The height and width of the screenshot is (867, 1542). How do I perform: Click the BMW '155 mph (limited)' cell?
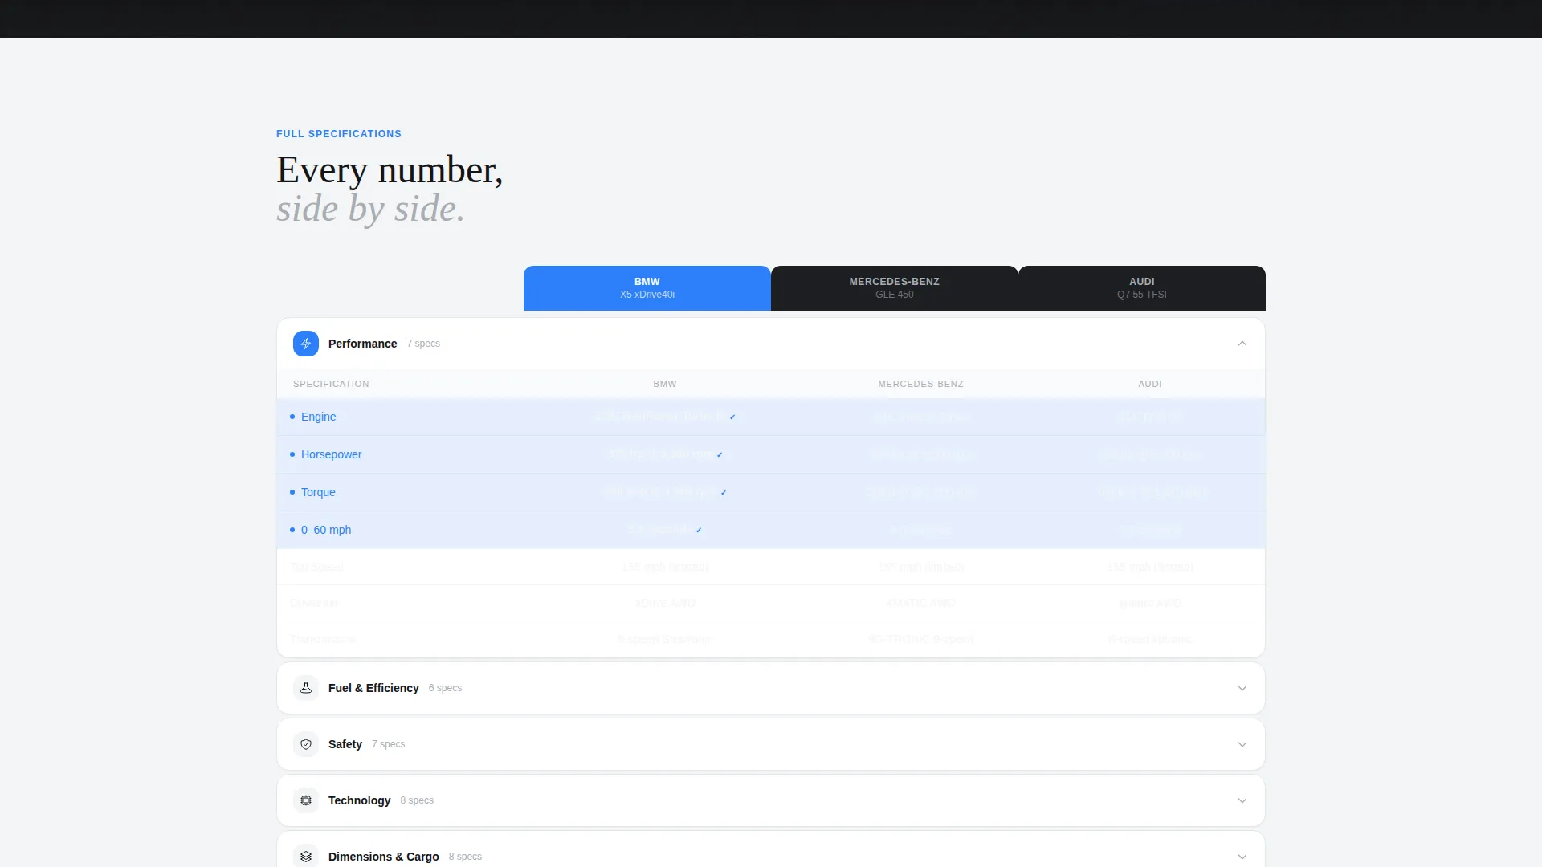pos(665,567)
